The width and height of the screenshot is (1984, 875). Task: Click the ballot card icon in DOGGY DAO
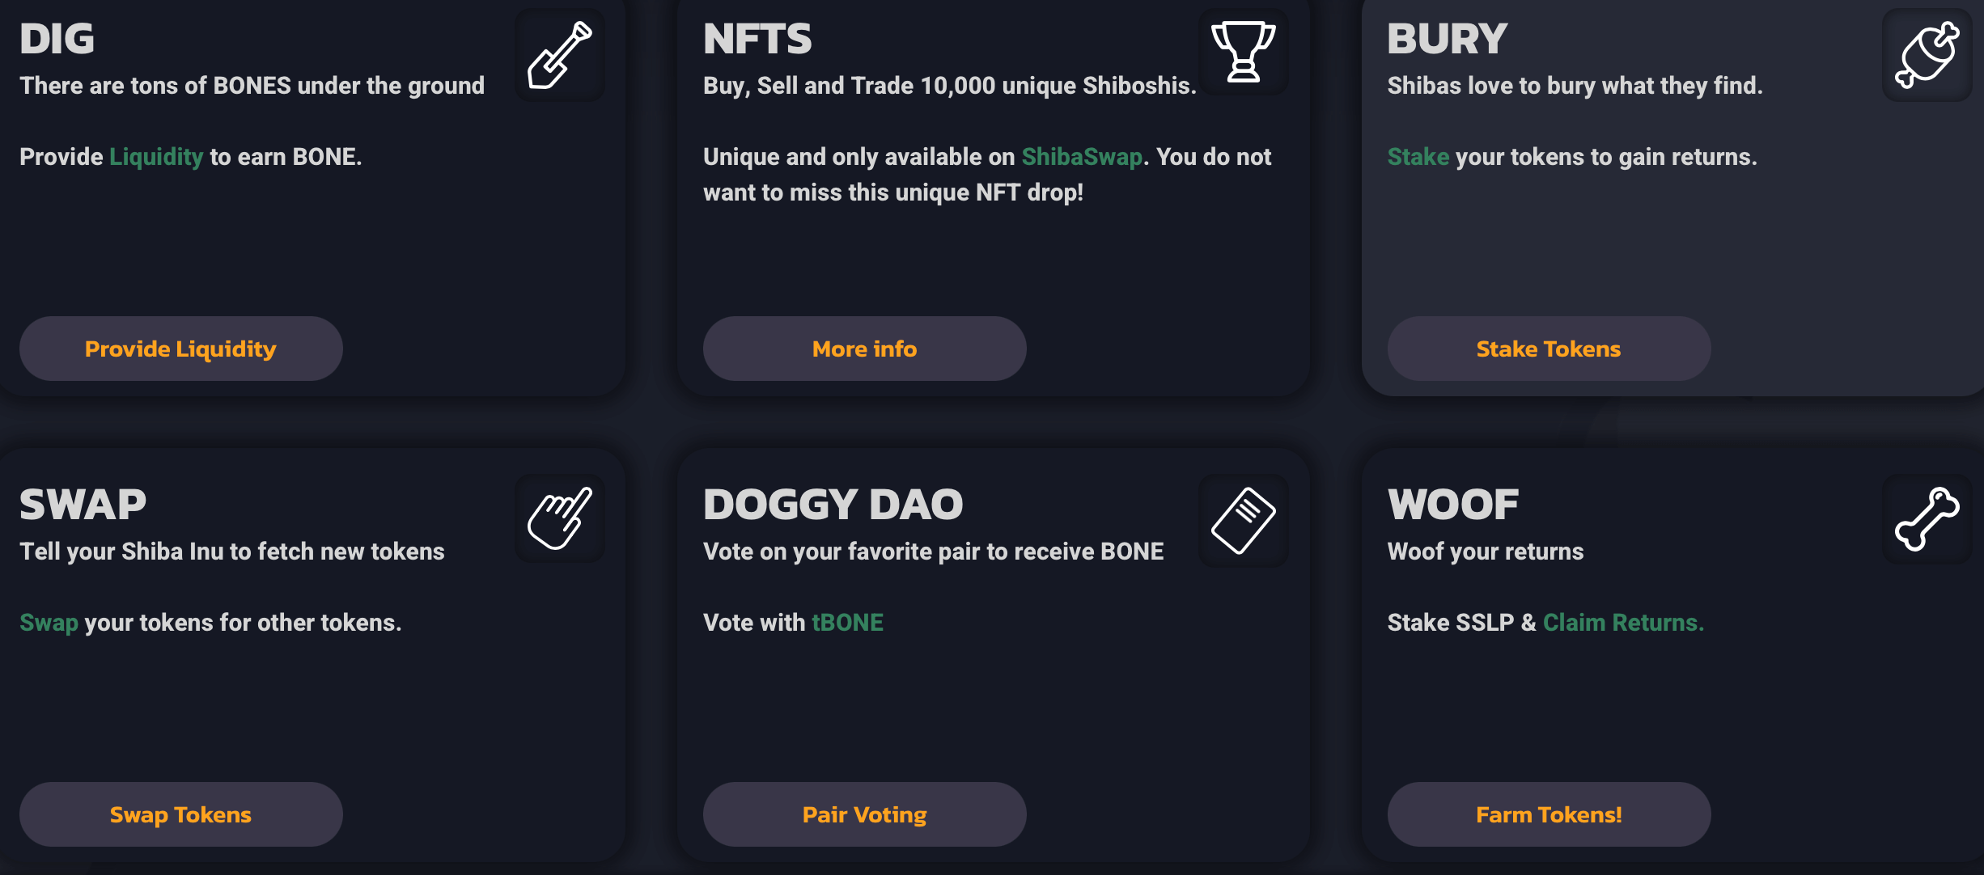pos(1243,520)
